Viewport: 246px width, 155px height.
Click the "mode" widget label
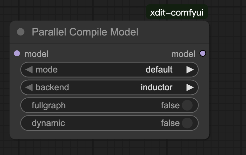pos(47,69)
